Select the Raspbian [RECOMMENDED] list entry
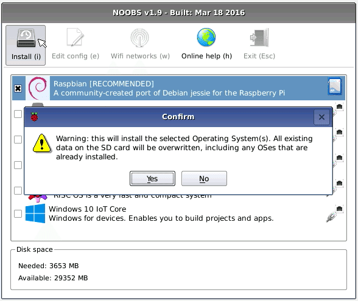 coord(178,88)
